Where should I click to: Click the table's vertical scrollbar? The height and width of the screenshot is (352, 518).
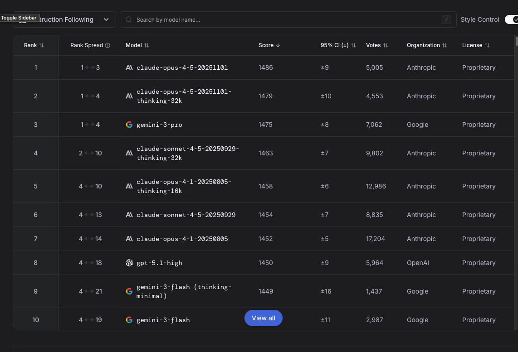click(x=517, y=41)
